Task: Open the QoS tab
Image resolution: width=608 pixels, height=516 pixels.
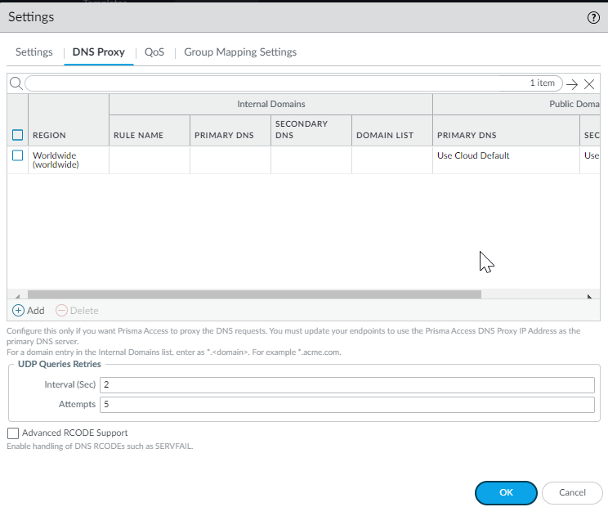Action: (x=154, y=52)
